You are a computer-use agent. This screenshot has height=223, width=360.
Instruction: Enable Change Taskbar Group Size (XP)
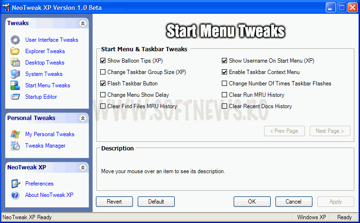103,72
